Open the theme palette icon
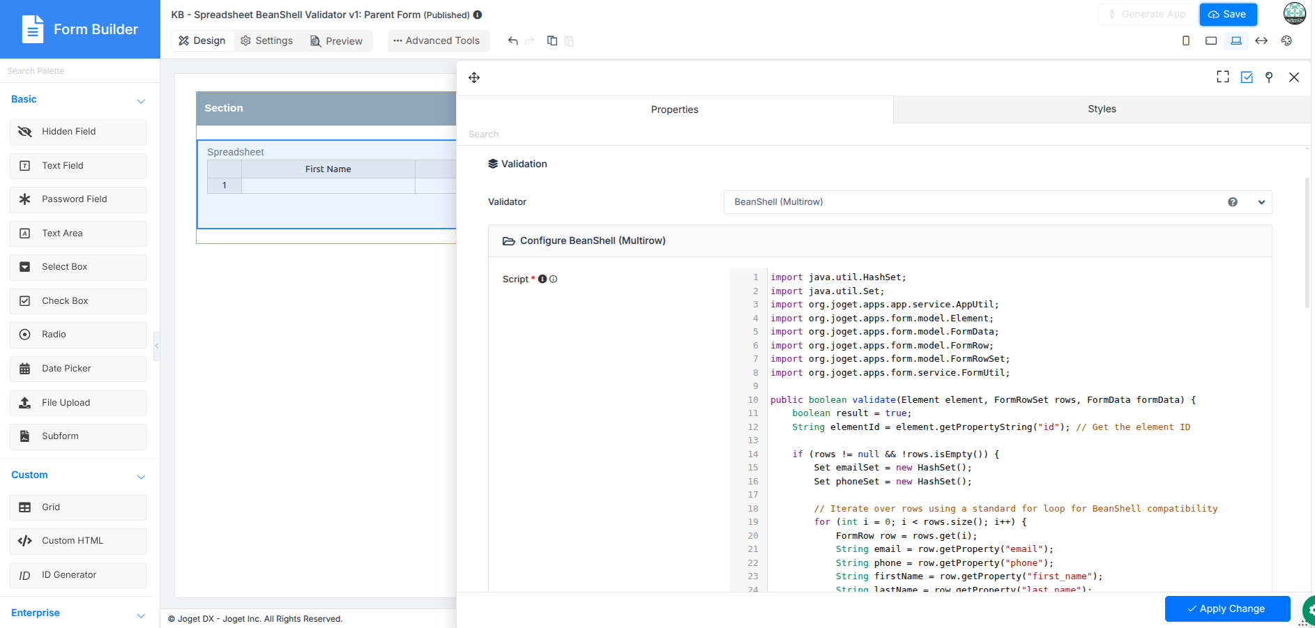The width and height of the screenshot is (1315, 628). (x=1286, y=40)
